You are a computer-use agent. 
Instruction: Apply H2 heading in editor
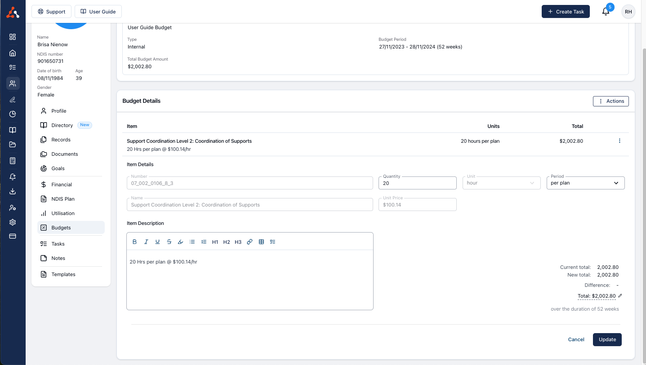click(227, 242)
